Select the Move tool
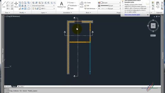165x93 pixels. 16,5
